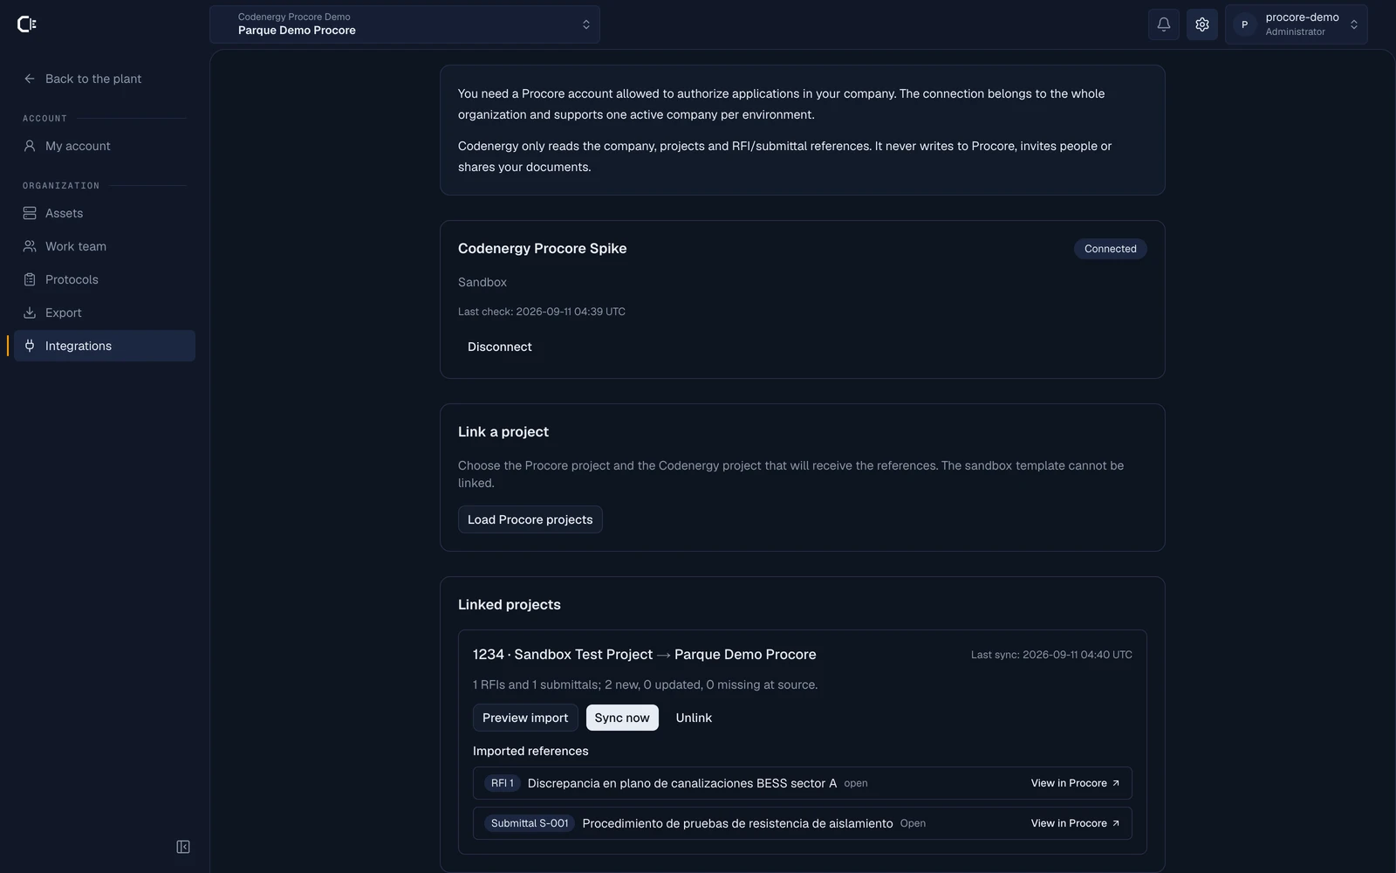Click the Assets stack icon
Viewport: 1396px width, 873px height.
coord(30,213)
